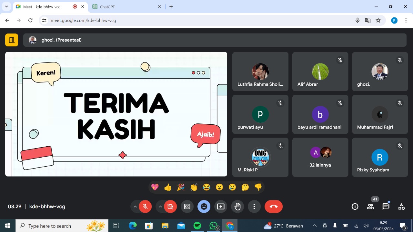Send the clapping hands emoji reaction
413x232 pixels.
(194, 187)
